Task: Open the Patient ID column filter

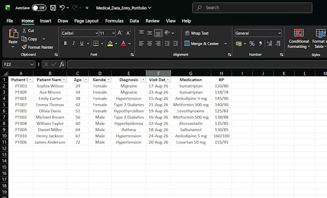Action: [x=30, y=80]
